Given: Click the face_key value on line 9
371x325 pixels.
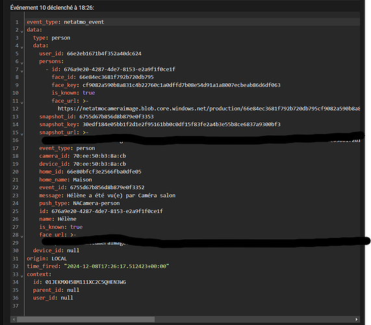Looking at the screenshot, I should [x=181, y=85].
